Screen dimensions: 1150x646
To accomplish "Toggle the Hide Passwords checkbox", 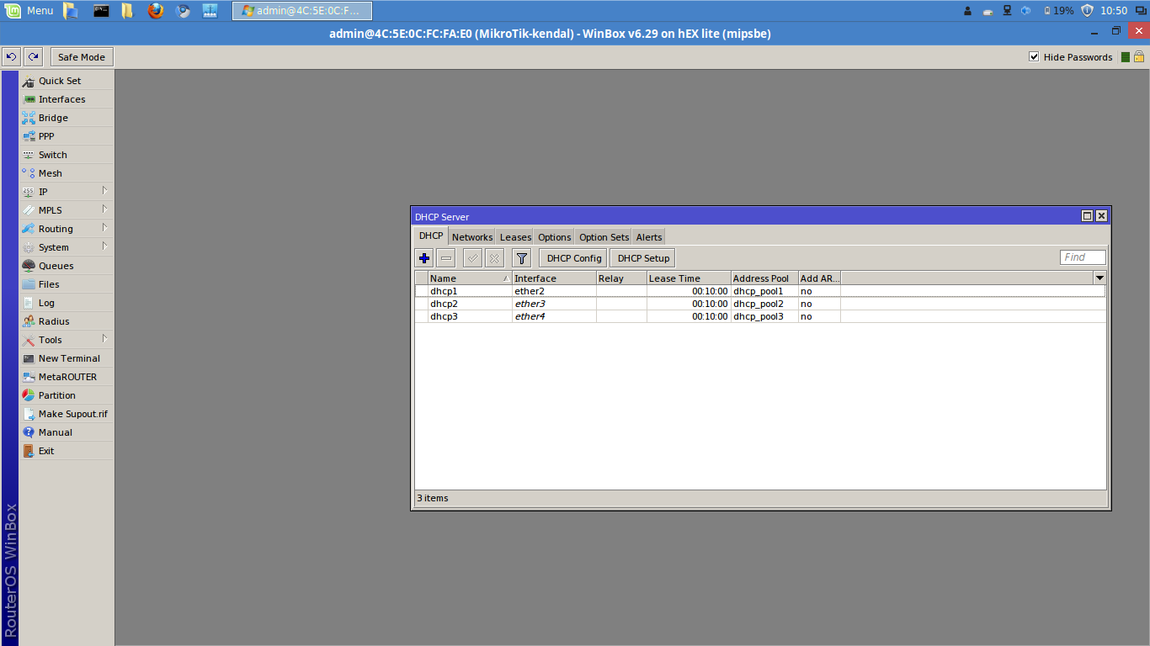I will (x=1034, y=57).
